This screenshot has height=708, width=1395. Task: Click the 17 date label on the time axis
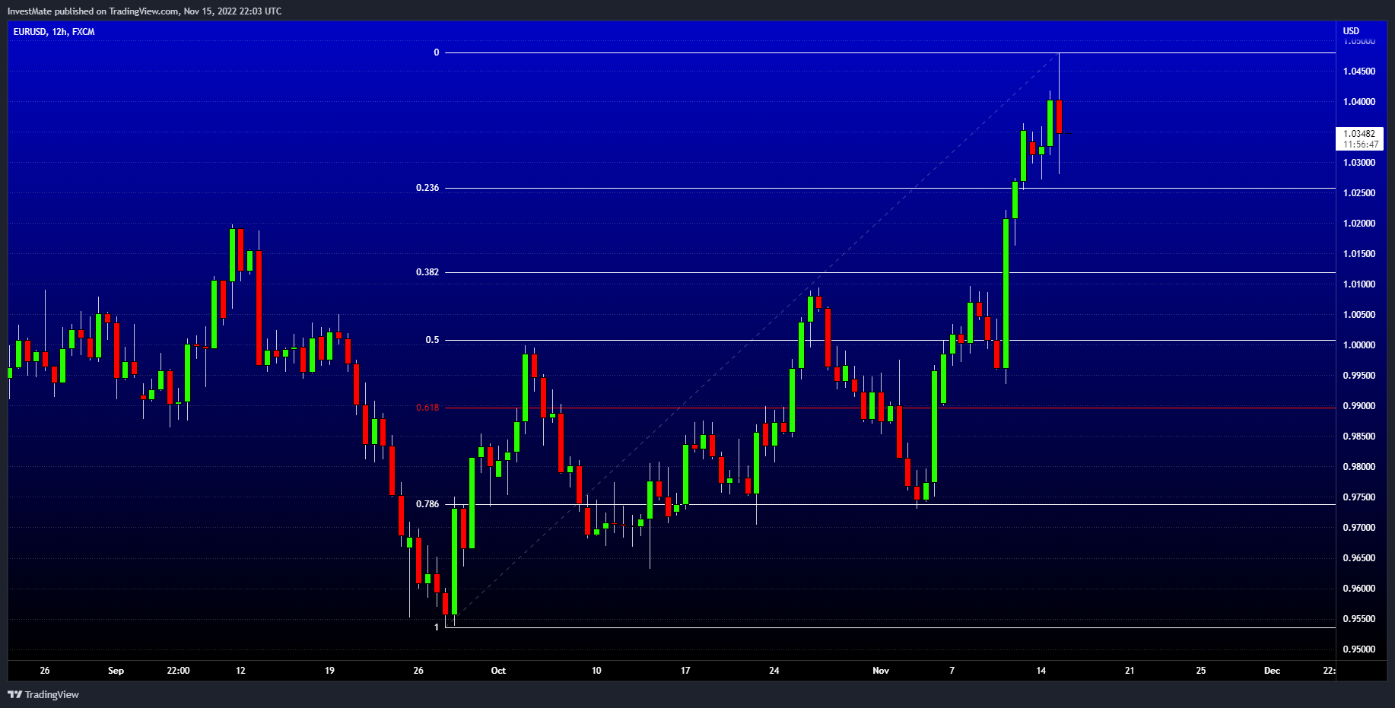[685, 671]
